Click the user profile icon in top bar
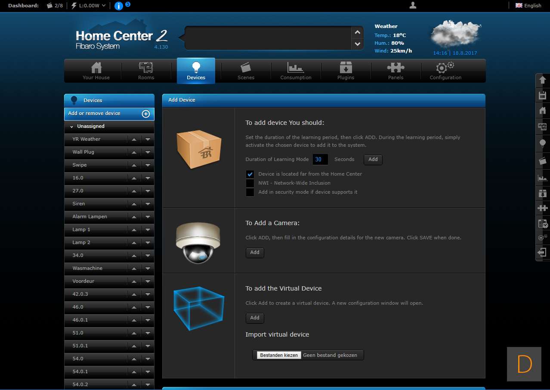Screen dimensions: 550x390 click(413, 6)
